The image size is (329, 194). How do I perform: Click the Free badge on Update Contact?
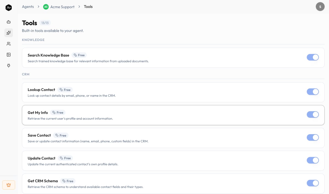point(65,158)
